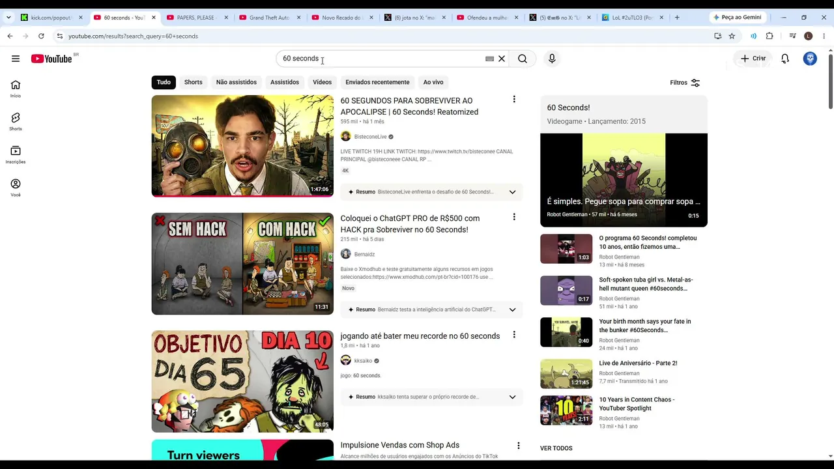Open the BisteconeLive channel avatar
This screenshot has width=834, height=469.
(346, 137)
